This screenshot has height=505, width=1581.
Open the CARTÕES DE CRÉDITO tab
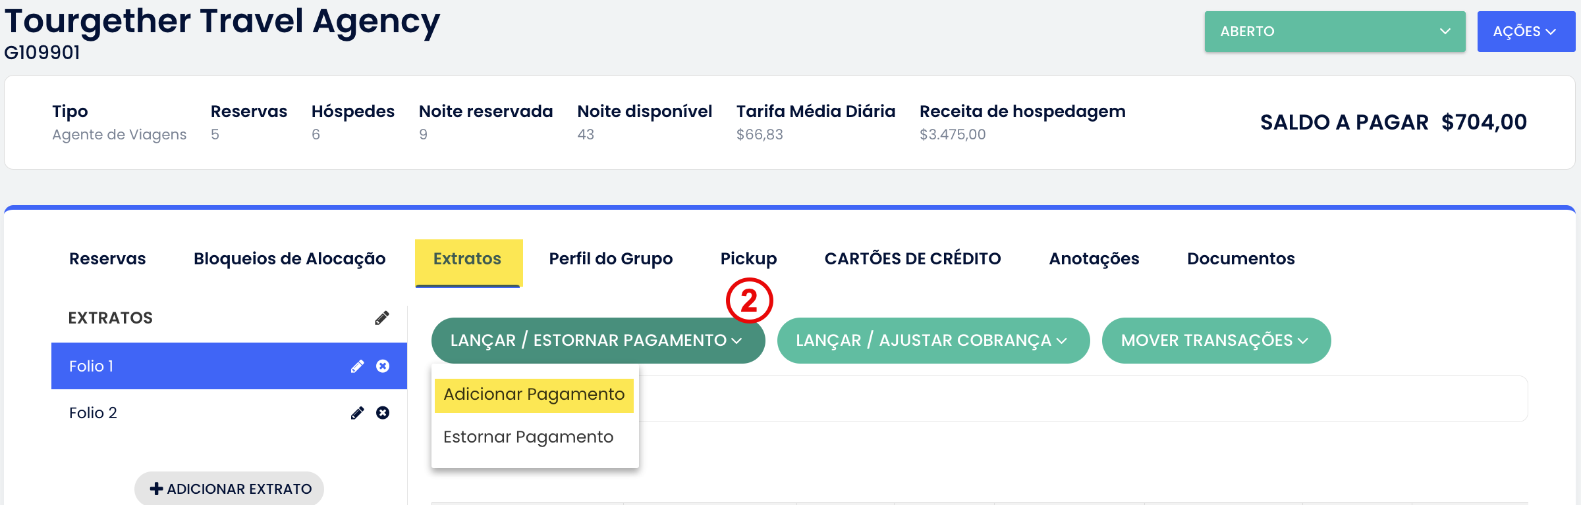click(912, 259)
